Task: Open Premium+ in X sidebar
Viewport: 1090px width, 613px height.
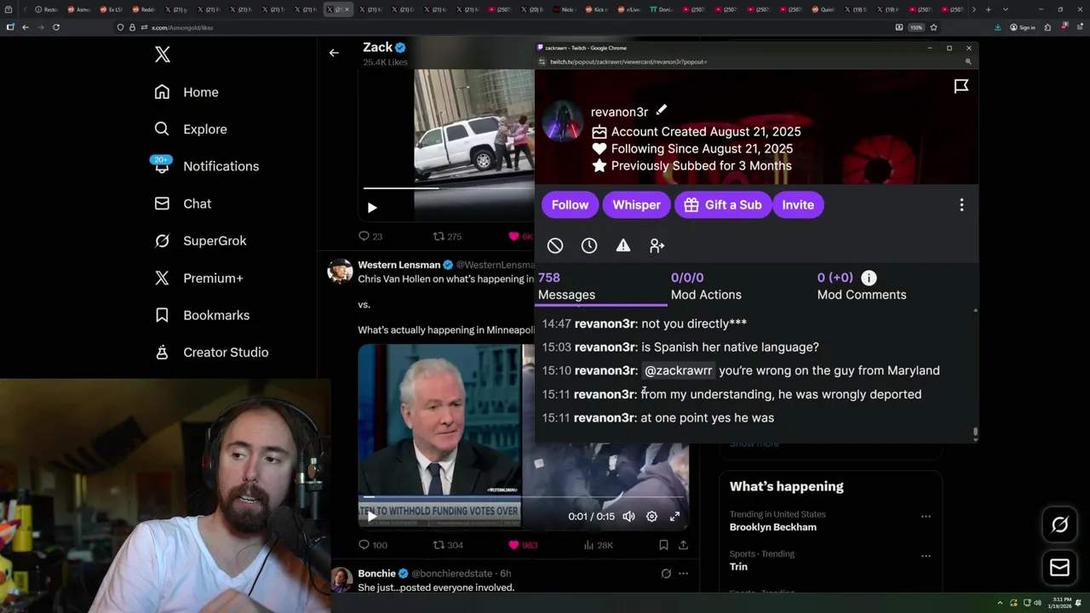Action: 198,278
